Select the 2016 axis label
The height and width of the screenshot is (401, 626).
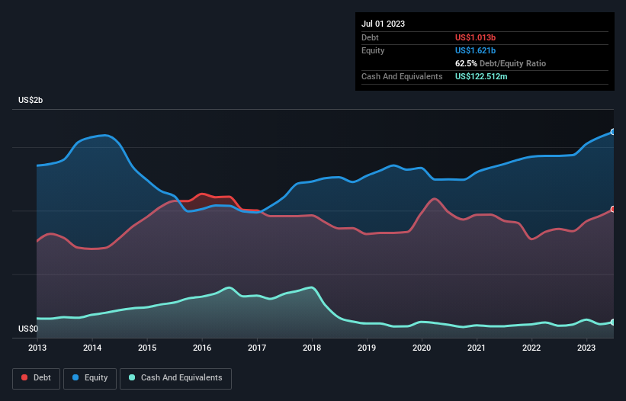pos(202,348)
